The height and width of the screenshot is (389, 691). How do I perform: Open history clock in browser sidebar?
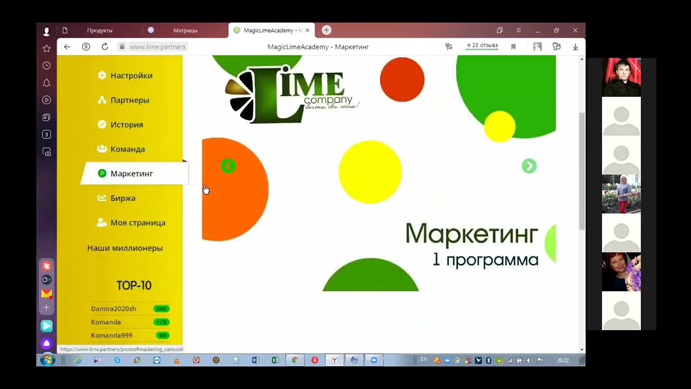[x=46, y=65]
